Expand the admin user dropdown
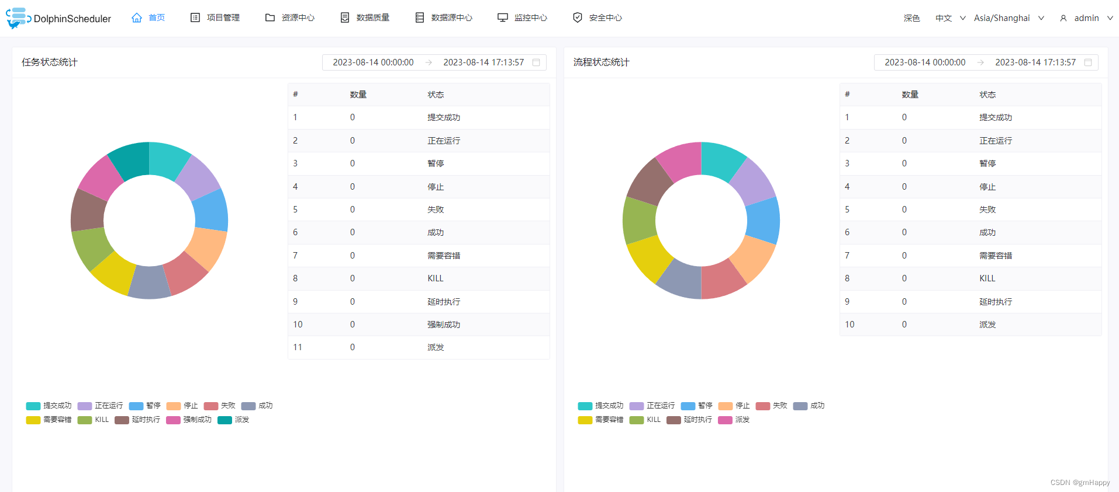Image resolution: width=1119 pixels, height=492 pixels. [x=1086, y=18]
